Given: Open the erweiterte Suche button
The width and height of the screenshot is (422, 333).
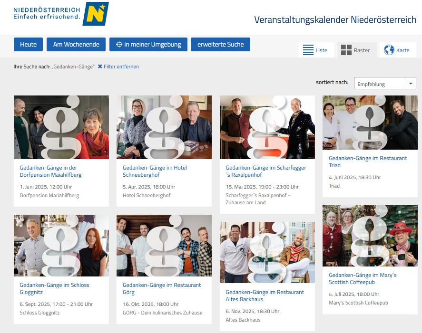Looking at the screenshot, I should tap(220, 44).
